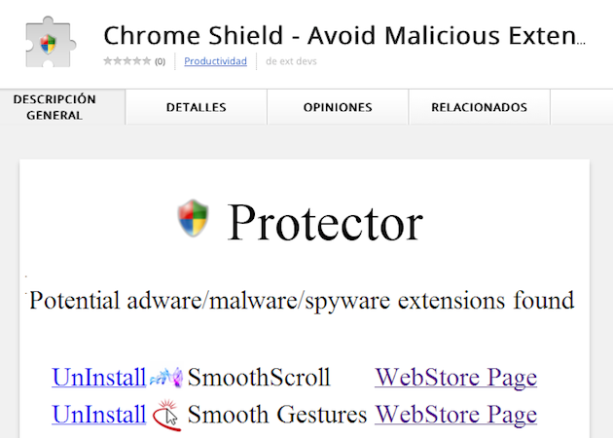The height and width of the screenshot is (438, 613).
Task: Click the SmoothScroll extension icon
Action: (x=166, y=378)
